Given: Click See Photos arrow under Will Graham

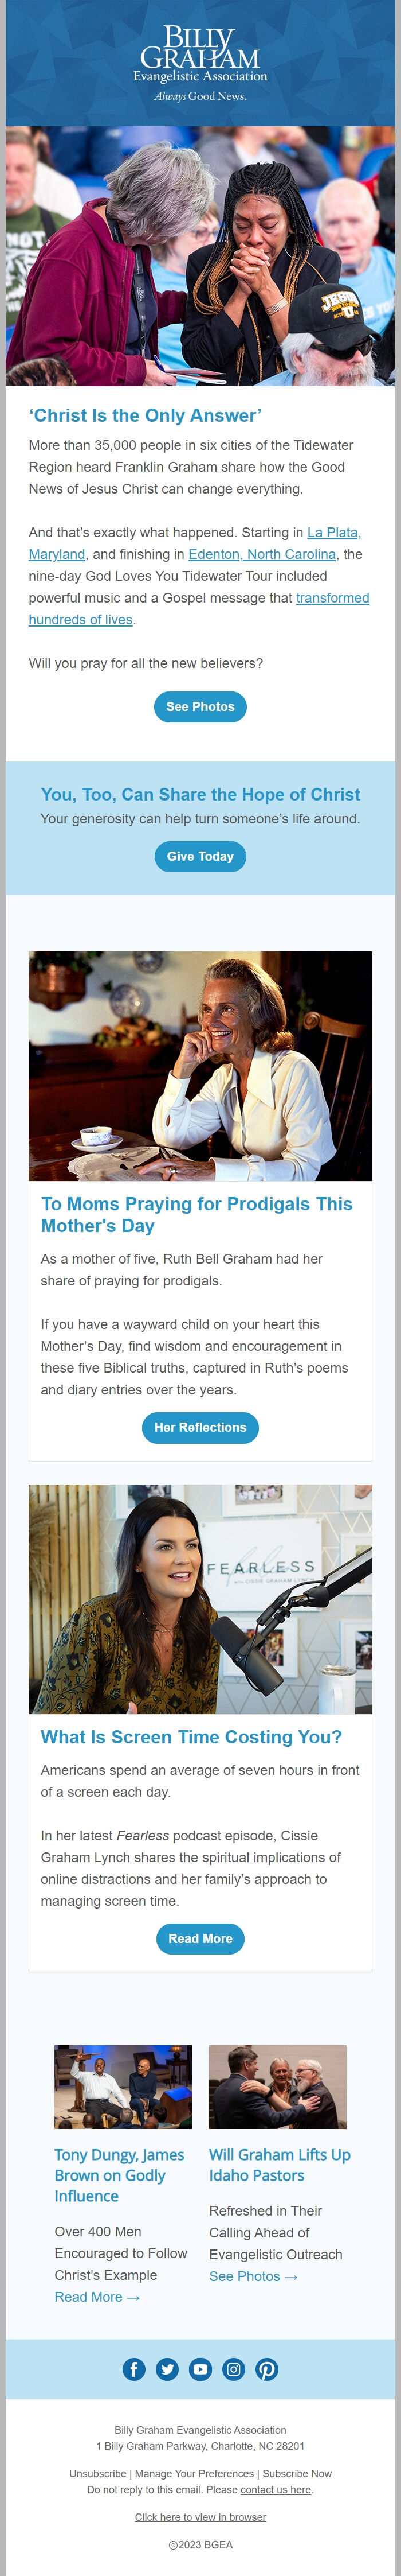Looking at the screenshot, I should 253,2275.
